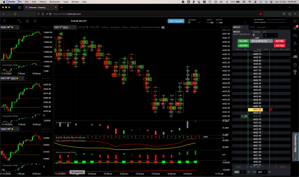Open the Orders tab
The height and width of the screenshot is (177, 299).
[124, 27]
